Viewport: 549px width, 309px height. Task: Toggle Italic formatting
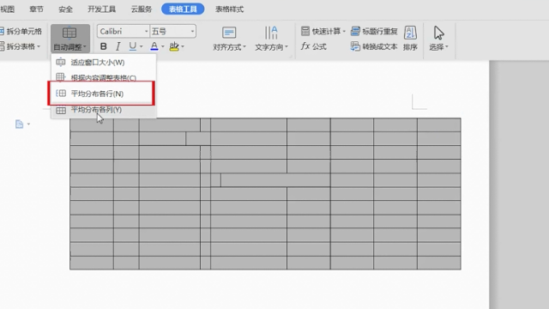coord(118,46)
